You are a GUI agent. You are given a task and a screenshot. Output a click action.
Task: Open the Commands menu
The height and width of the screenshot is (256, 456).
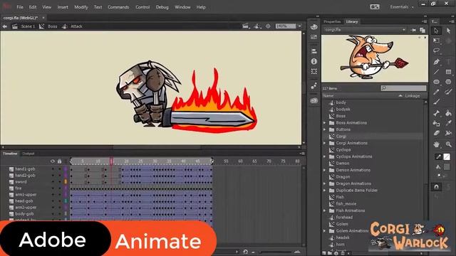(118, 7)
